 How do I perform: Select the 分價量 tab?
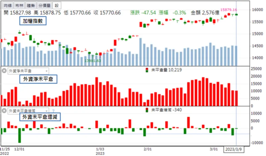click(x=44, y=6)
